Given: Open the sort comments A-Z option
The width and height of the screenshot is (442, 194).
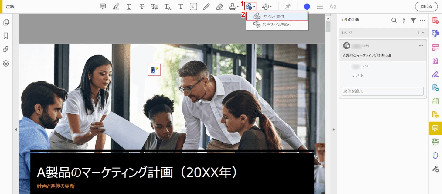Looking at the screenshot, I should coord(404,20).
